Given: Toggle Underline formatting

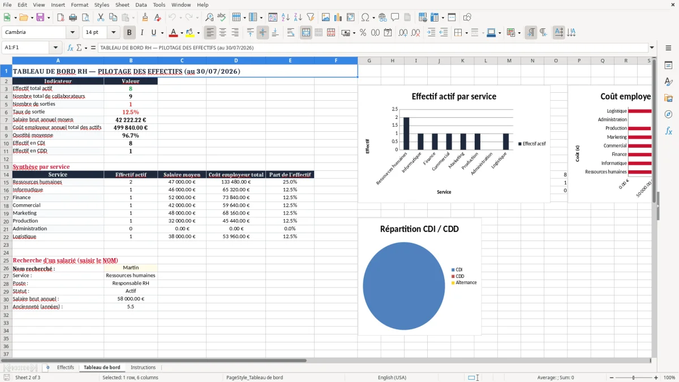Looking at the screenshot, I should (154, 33).
